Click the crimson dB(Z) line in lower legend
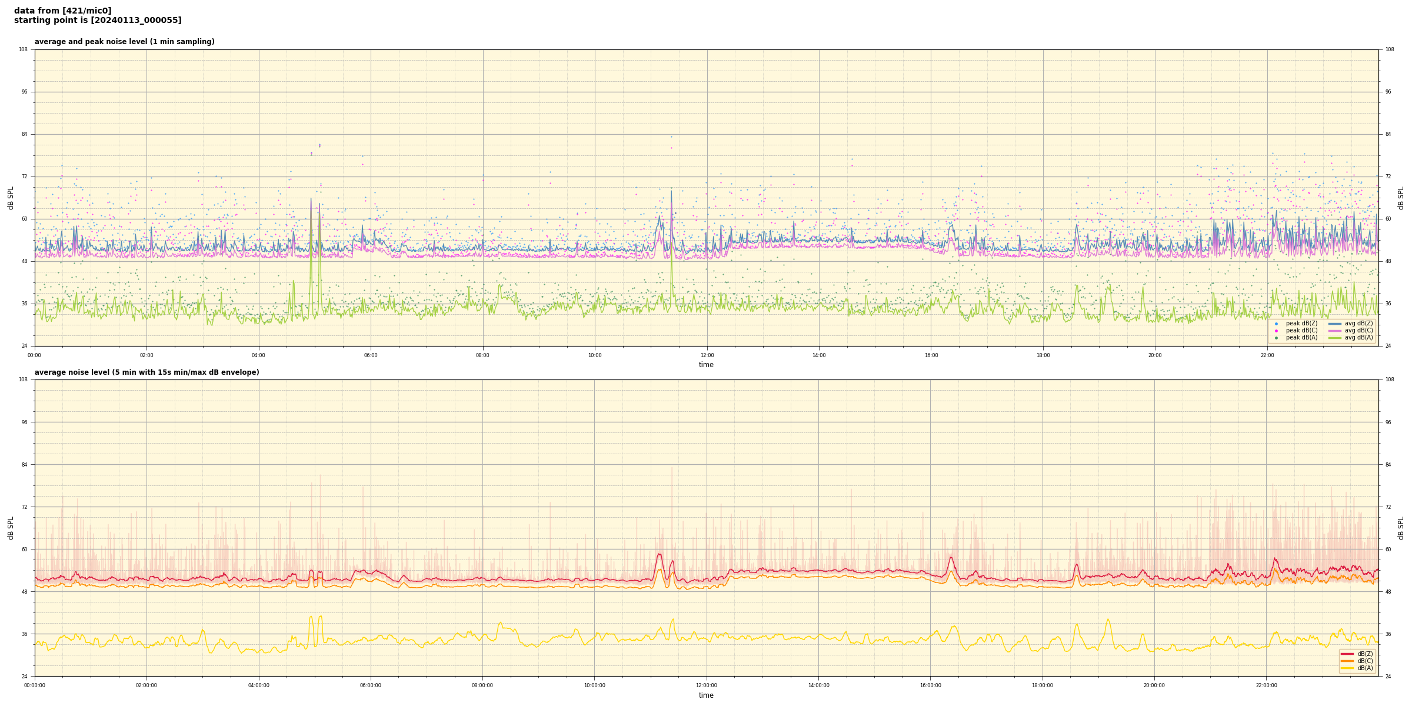The height and width of the screenshot is (706, 1412). coord(1347,654)
